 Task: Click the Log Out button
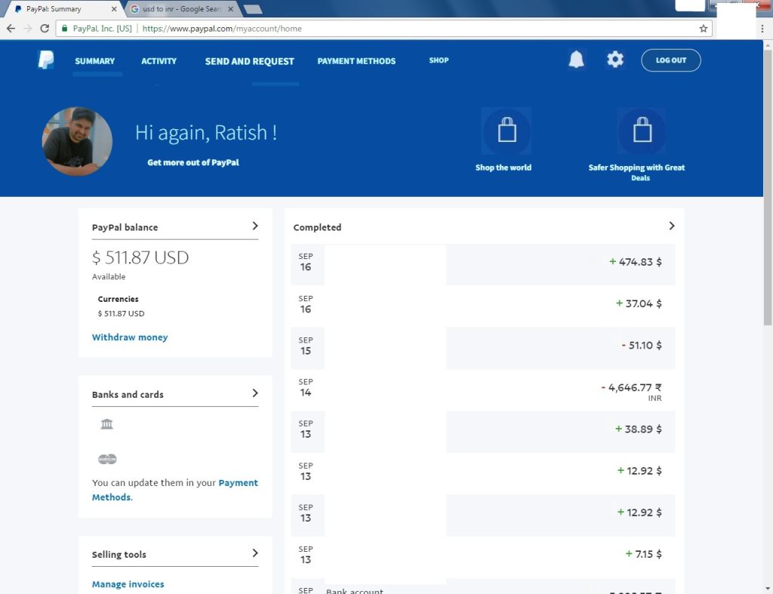pyautogui.click(x=671, y=60)
